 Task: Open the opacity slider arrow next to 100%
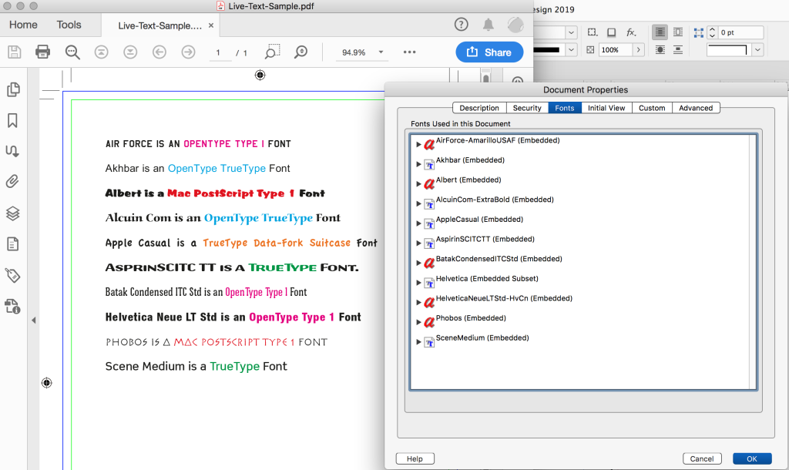[x=639, y=50]
